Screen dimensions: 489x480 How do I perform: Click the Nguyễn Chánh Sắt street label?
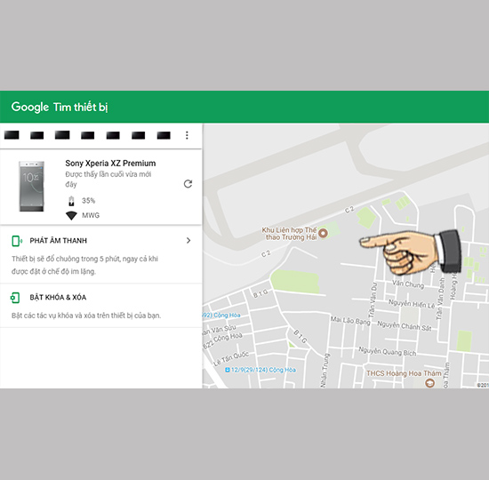[405, 326]
